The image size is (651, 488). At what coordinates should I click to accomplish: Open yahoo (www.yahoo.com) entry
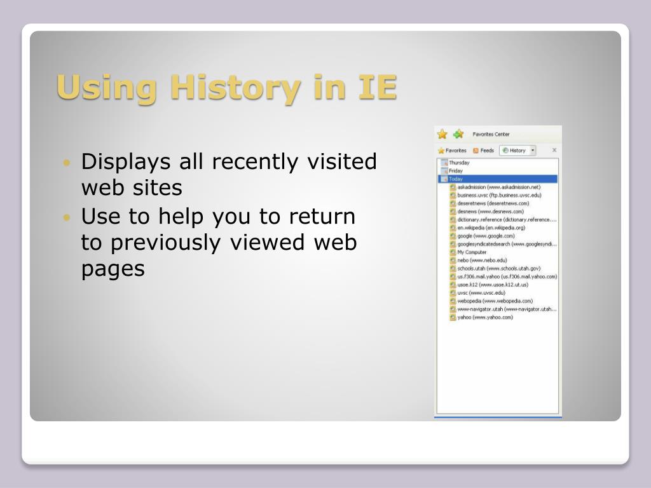(482, 317)
